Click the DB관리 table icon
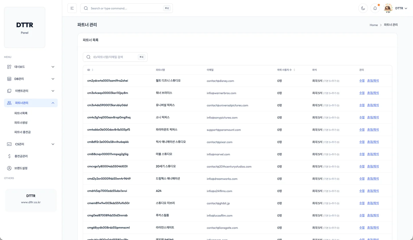This screenshot has height=240, width=413. (x=9, y=79)
